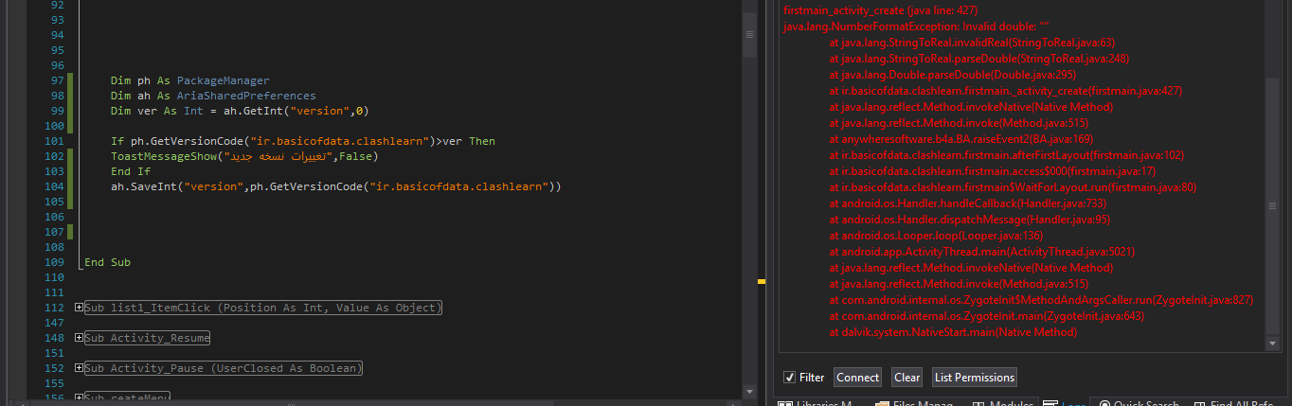Click the Quick Search tab icon
1292x406 pixels.
click(1104, 404)
